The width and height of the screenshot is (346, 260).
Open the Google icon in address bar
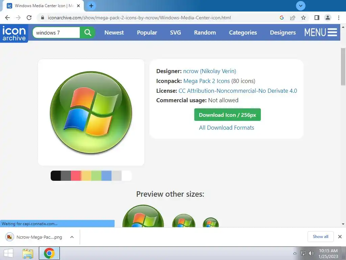click(281, 18)
